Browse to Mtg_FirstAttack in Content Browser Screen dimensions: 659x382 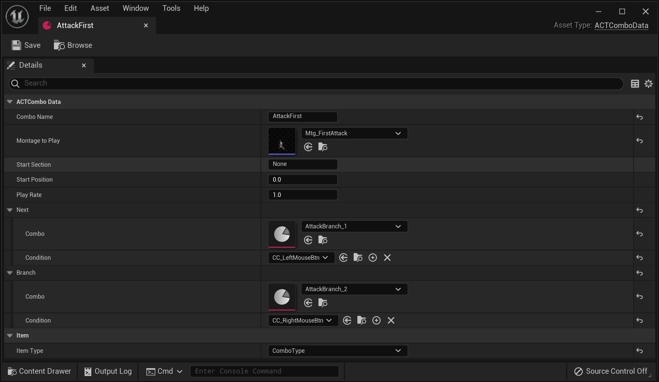tap(323, 147)
